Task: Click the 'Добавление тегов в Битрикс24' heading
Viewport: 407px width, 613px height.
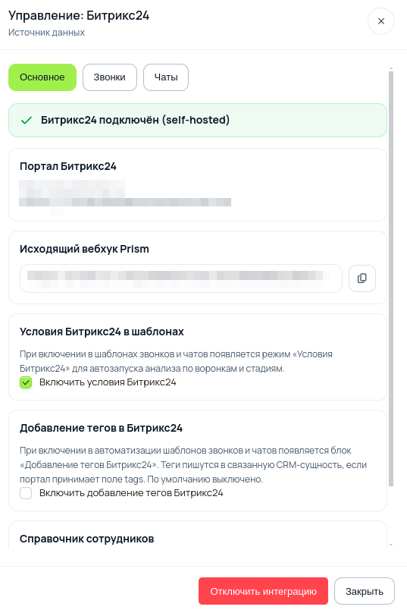Action: [x=101, y=428]
